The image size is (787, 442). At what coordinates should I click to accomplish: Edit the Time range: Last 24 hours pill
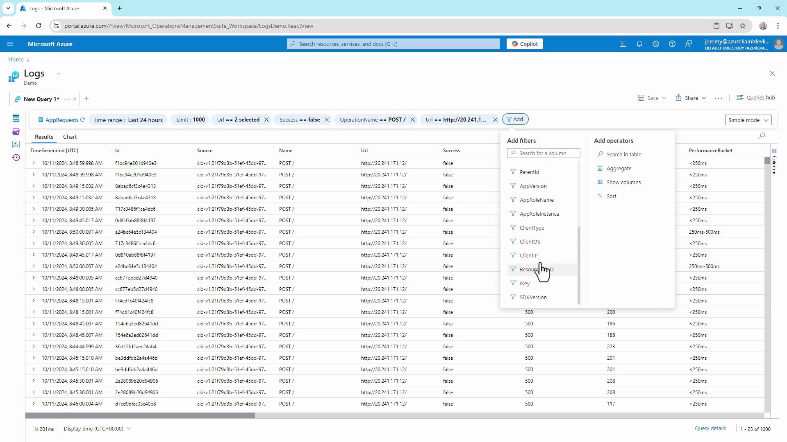(x=128, y=120)
